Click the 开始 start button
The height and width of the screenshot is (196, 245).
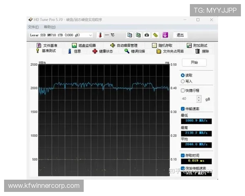click(194, 62)
